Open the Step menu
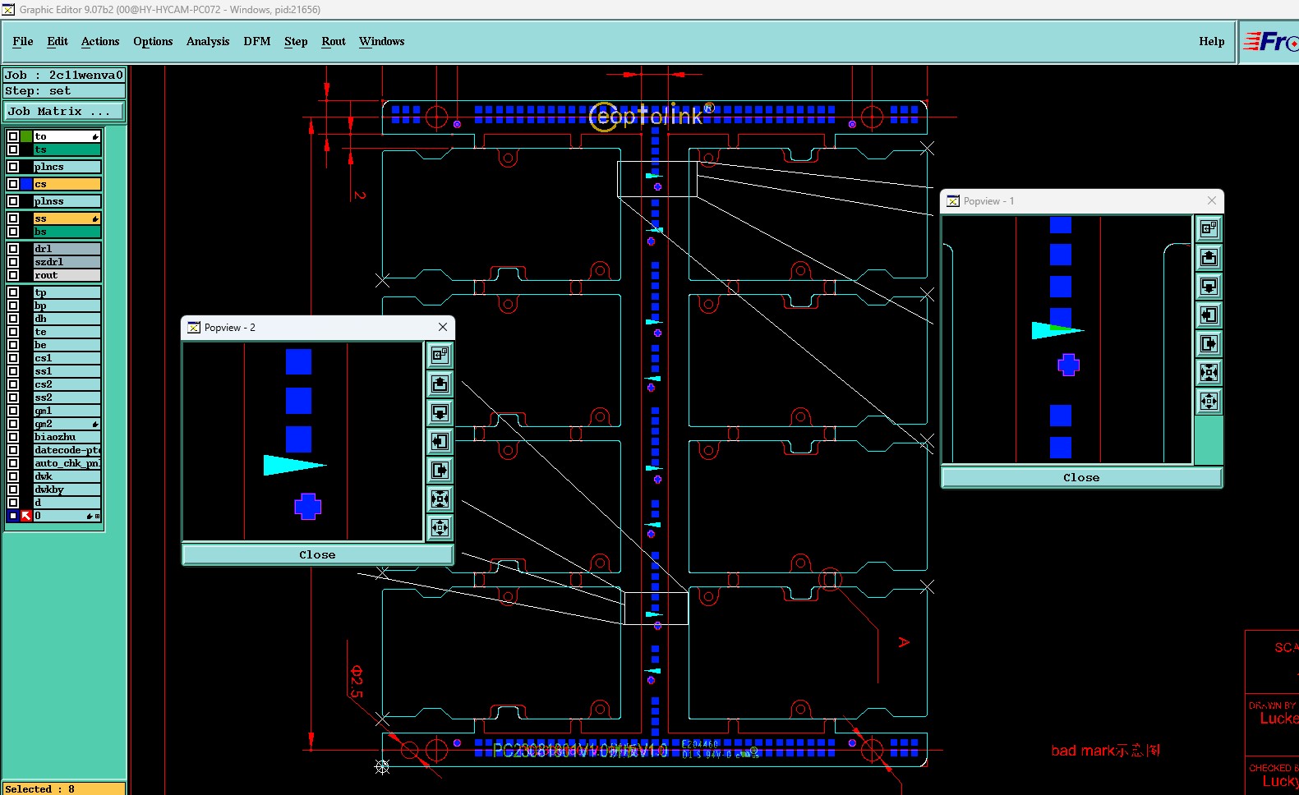The image size is (1299, 795). tap(296, 41)
